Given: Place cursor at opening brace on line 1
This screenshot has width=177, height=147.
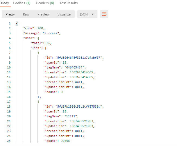Looking at the screenshot, I should 17,23.
